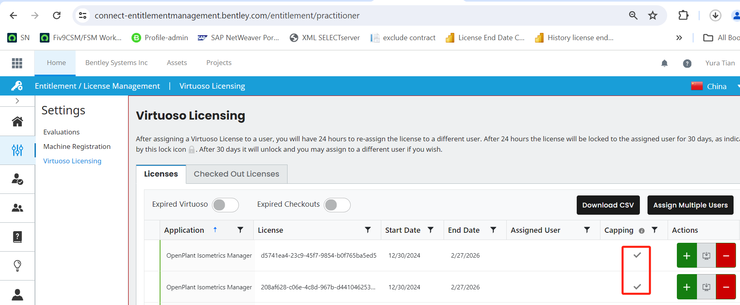This screenshot has width=740, height=305.
Task: Click capping checkmark for license 208af628
Action: (x=637, y=287)
